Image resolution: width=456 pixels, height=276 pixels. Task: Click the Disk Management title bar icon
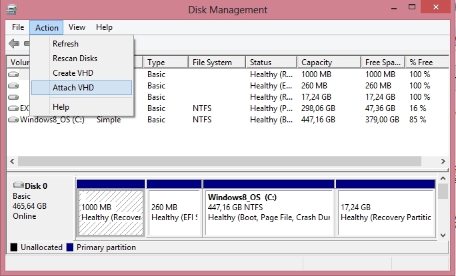[x=11, y=9]
